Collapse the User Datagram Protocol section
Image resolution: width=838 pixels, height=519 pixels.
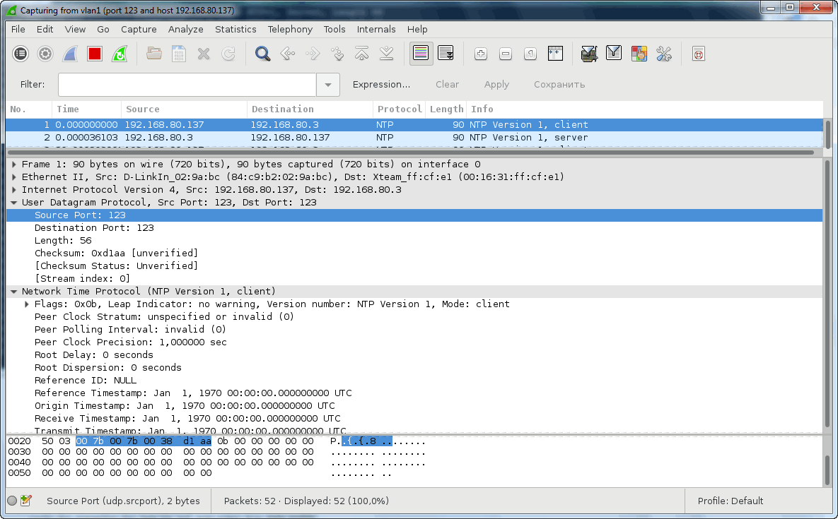click(x=14, y=203)
